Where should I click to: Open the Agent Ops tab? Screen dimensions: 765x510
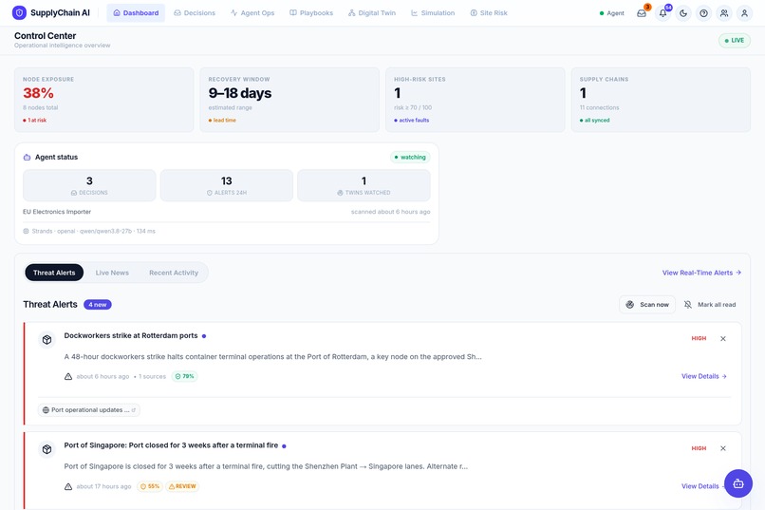pyautogui.click(x=252, y=13)
